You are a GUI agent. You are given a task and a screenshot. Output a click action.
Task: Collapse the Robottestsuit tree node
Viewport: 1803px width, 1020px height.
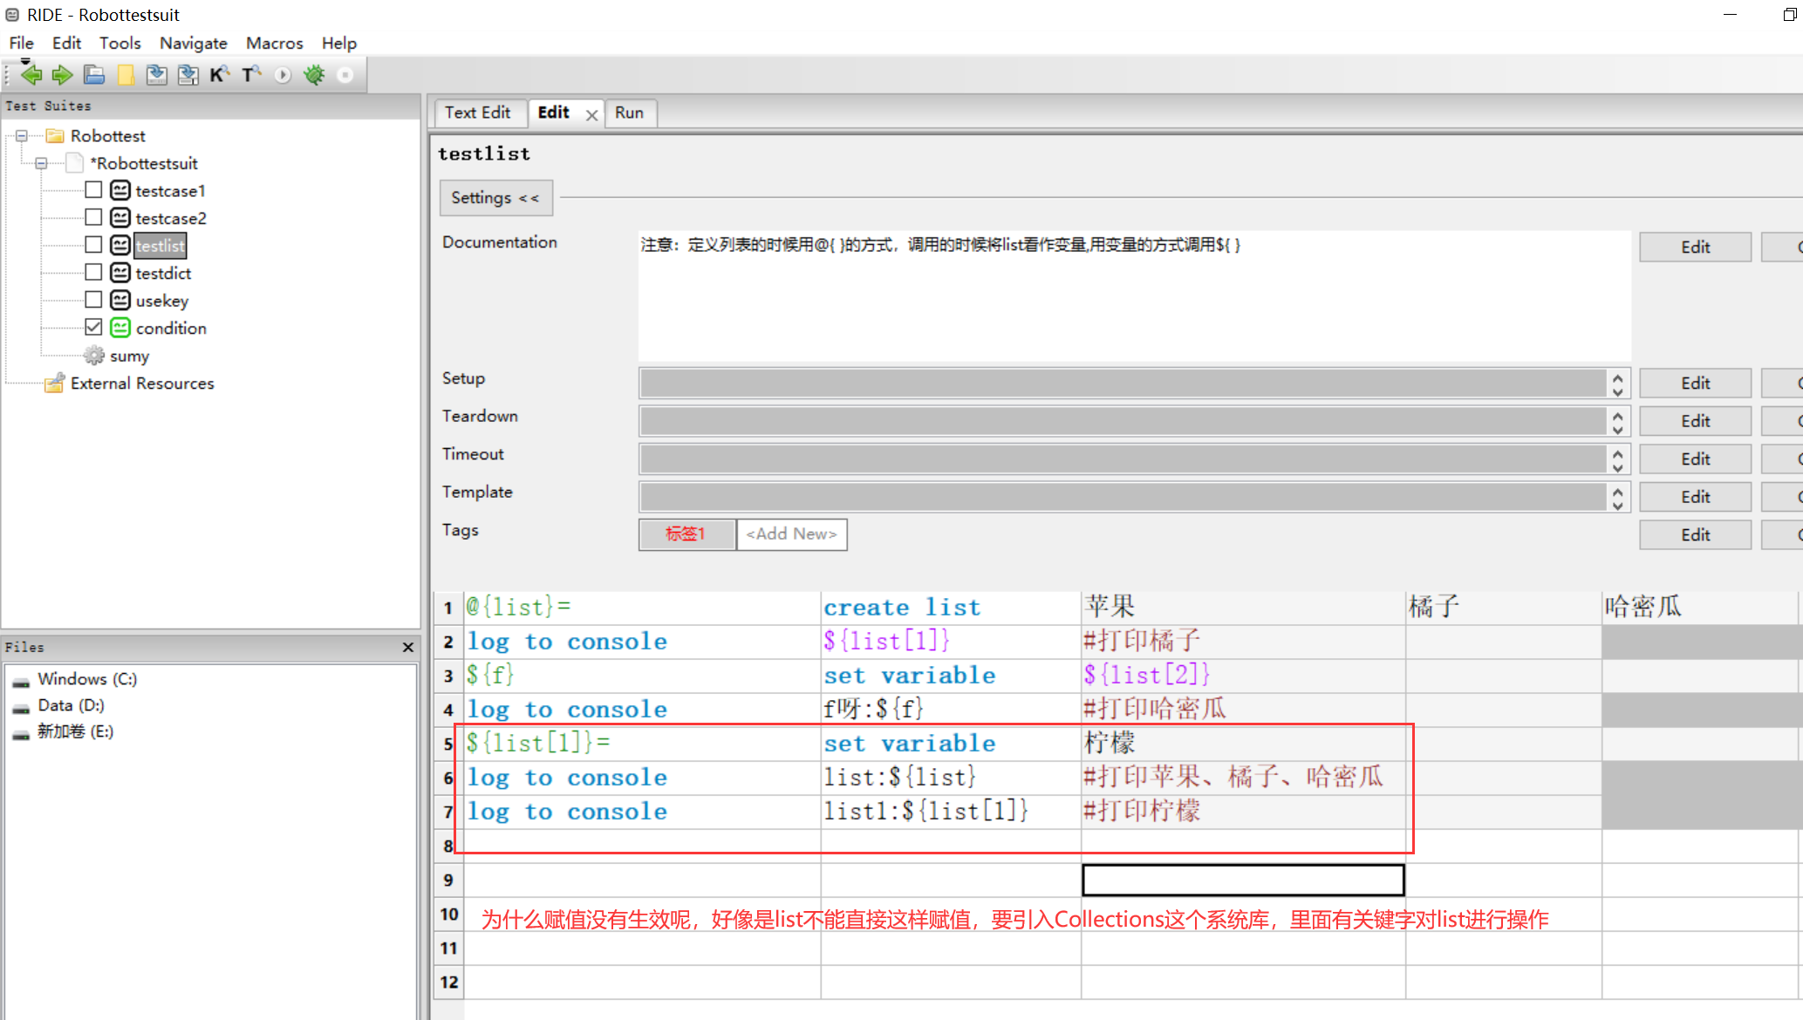41,163
